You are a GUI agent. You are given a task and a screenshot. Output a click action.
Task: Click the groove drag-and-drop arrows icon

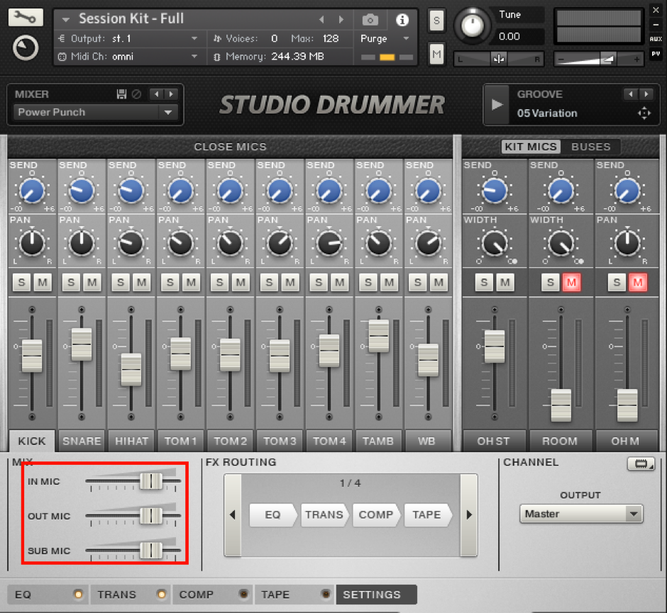point(644,113)
